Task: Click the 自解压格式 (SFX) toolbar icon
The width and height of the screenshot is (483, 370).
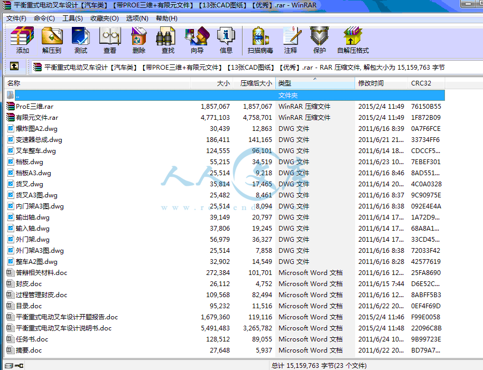Action: click(x=352, y=40)
